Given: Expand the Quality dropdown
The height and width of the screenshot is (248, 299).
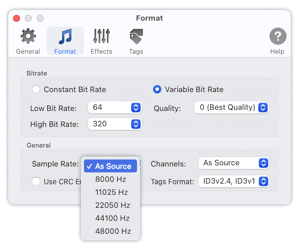Looking at the screenshot, I should click(231, 107).
